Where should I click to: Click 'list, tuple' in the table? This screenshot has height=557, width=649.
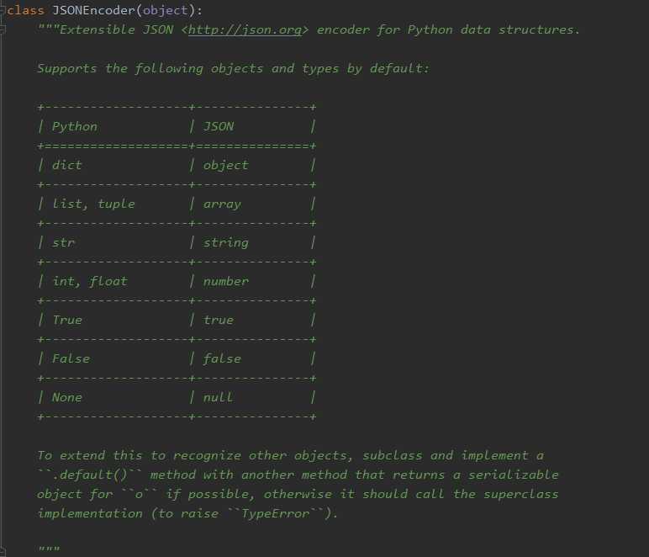coord(93,204)
